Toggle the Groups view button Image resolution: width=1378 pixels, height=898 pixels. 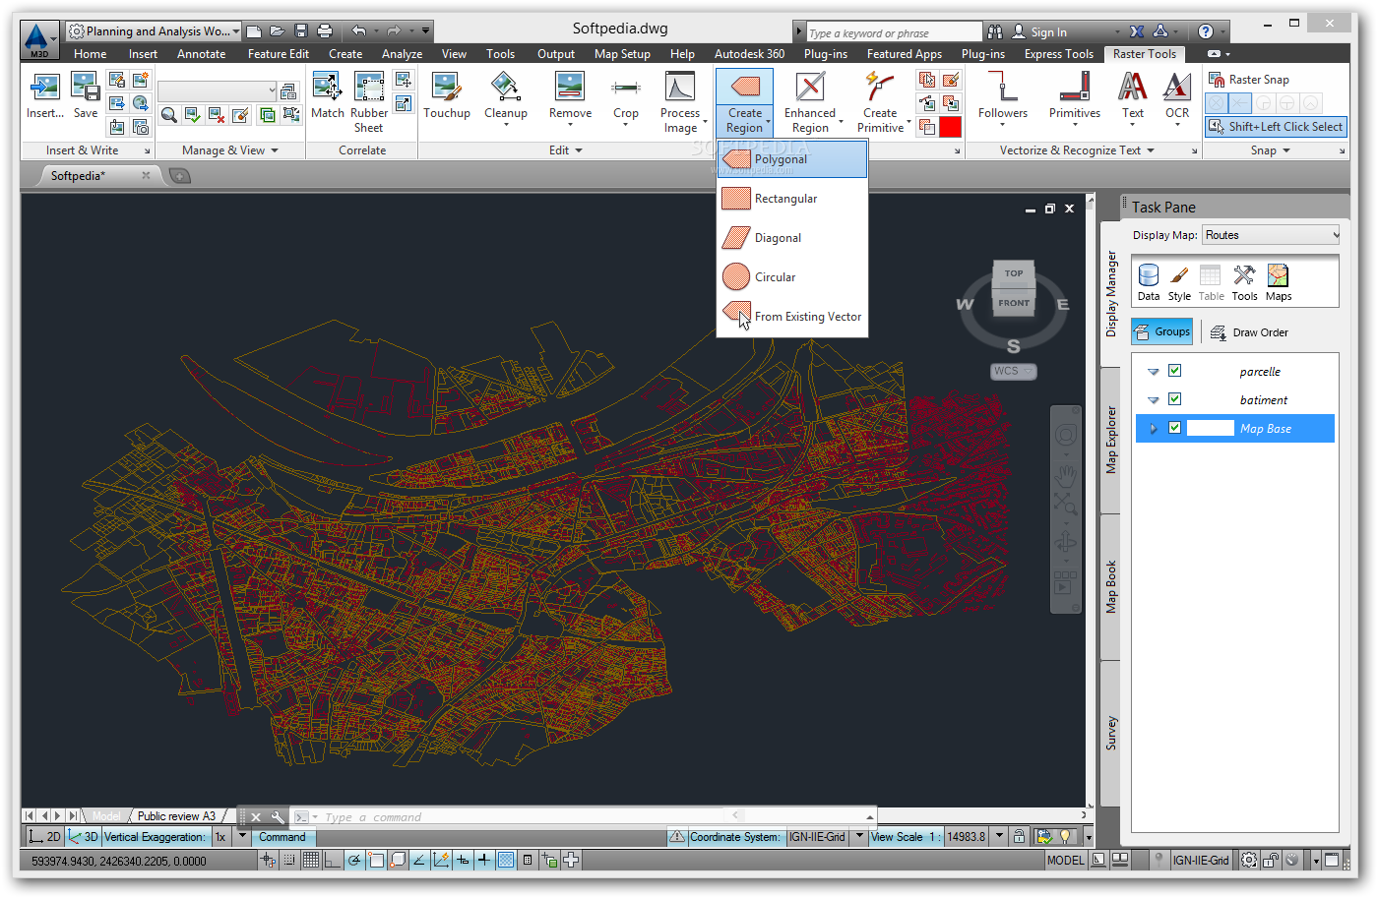click(1162, 331)
